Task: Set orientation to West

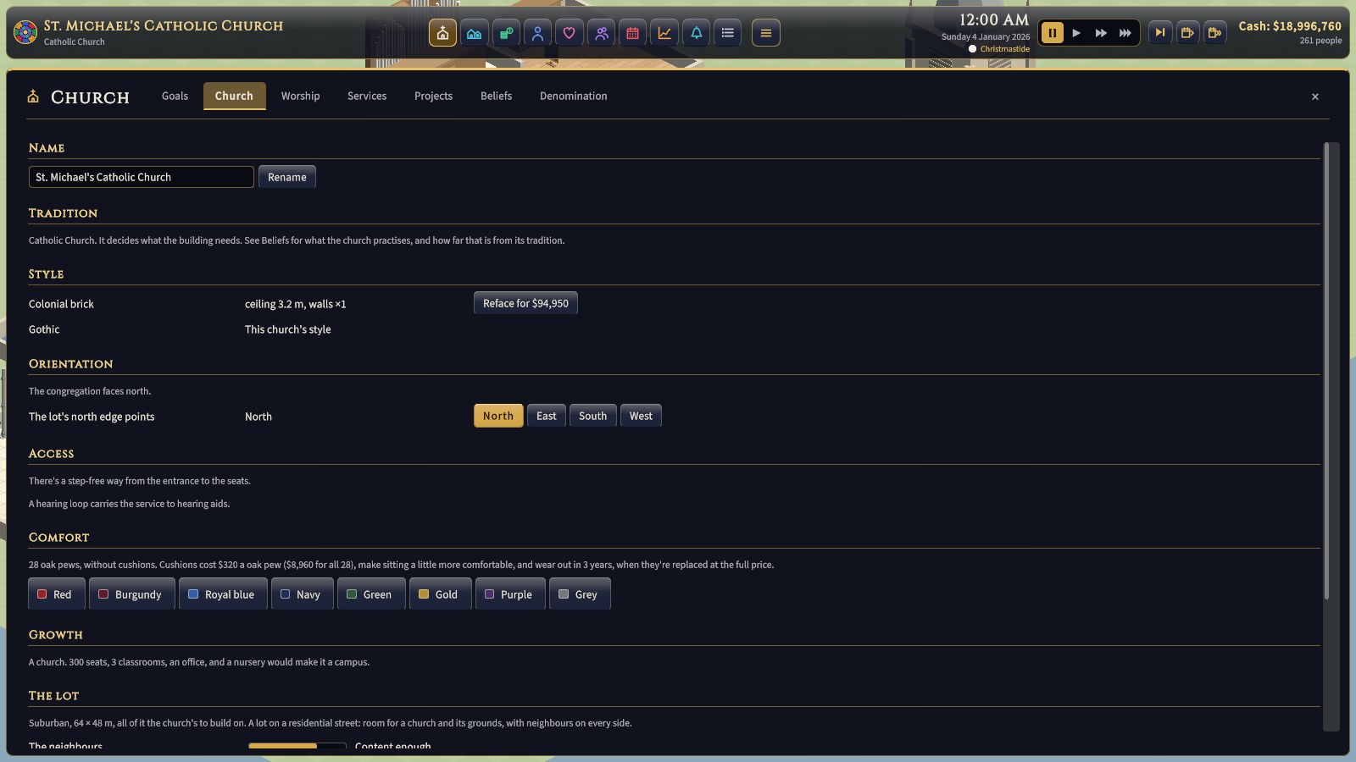Action: click(x=641, y=416)
